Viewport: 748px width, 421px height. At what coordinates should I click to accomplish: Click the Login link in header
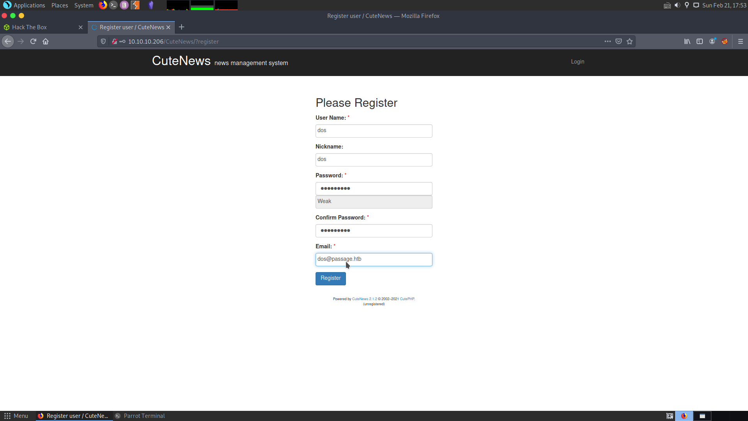point(577,62)
